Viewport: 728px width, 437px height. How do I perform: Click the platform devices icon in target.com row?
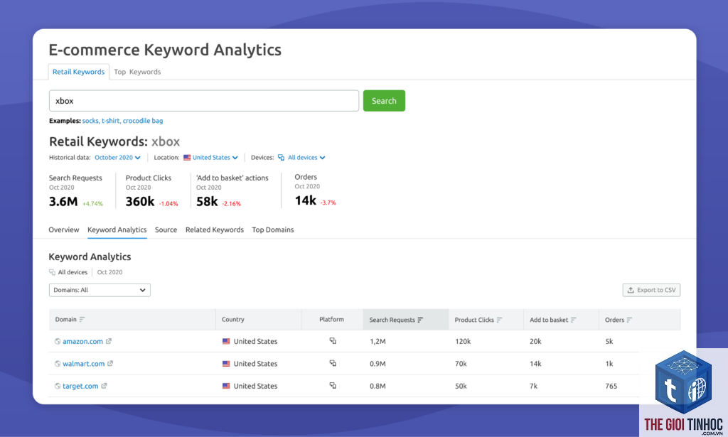coord(333,385)
